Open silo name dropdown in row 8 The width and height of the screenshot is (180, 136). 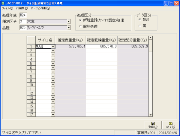click(53, 76)
